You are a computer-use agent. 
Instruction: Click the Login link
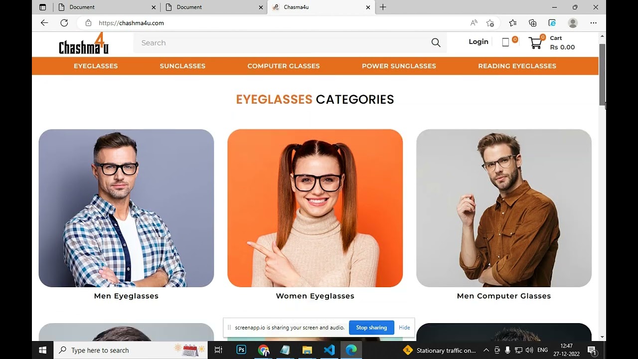[478, 42]
